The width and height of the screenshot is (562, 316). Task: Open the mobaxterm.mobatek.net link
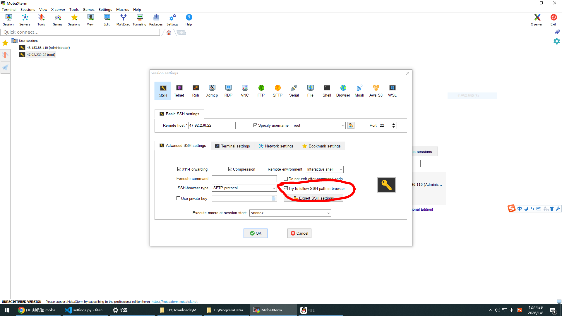(174, 301)
